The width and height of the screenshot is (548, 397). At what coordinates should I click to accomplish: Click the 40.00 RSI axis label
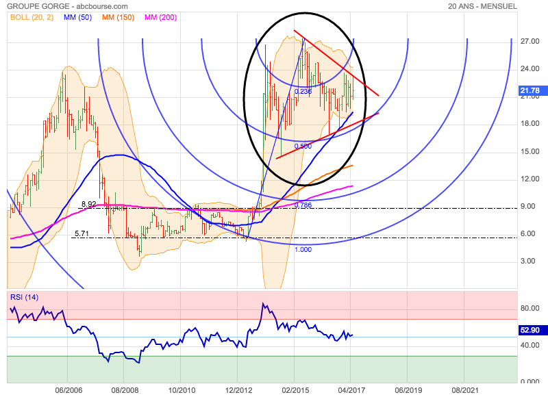530,346
